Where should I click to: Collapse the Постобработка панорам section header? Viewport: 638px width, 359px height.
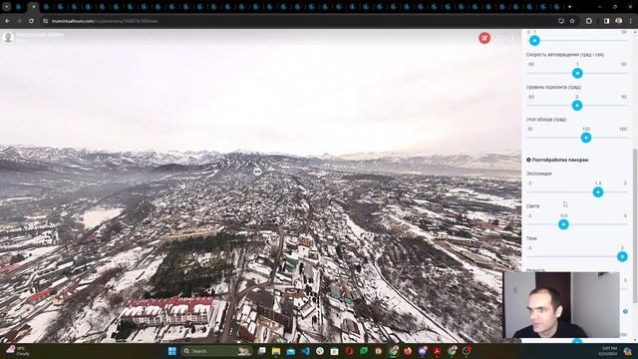click(x=557, y=160)
